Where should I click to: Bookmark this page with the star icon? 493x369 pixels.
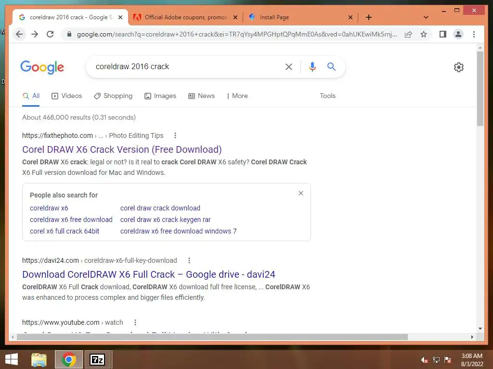424,34
